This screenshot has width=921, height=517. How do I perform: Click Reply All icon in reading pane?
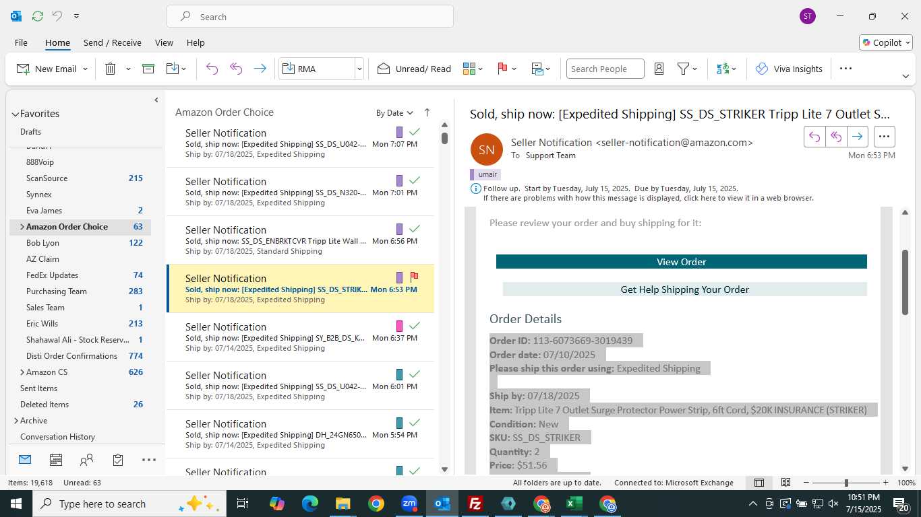pos(836,137)
